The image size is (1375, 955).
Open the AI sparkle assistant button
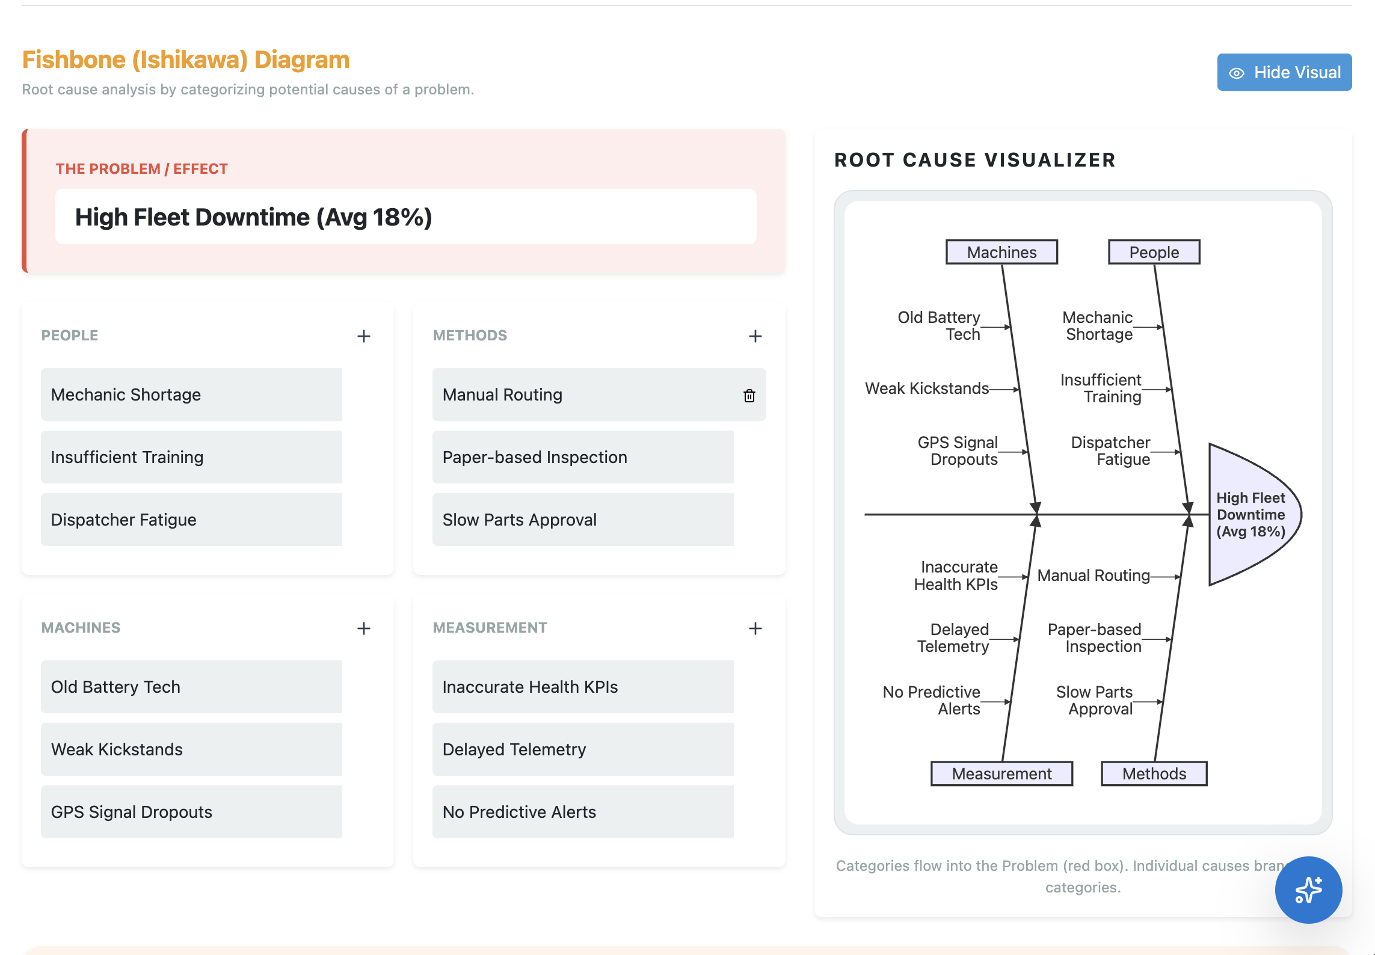coord(1308,889)
